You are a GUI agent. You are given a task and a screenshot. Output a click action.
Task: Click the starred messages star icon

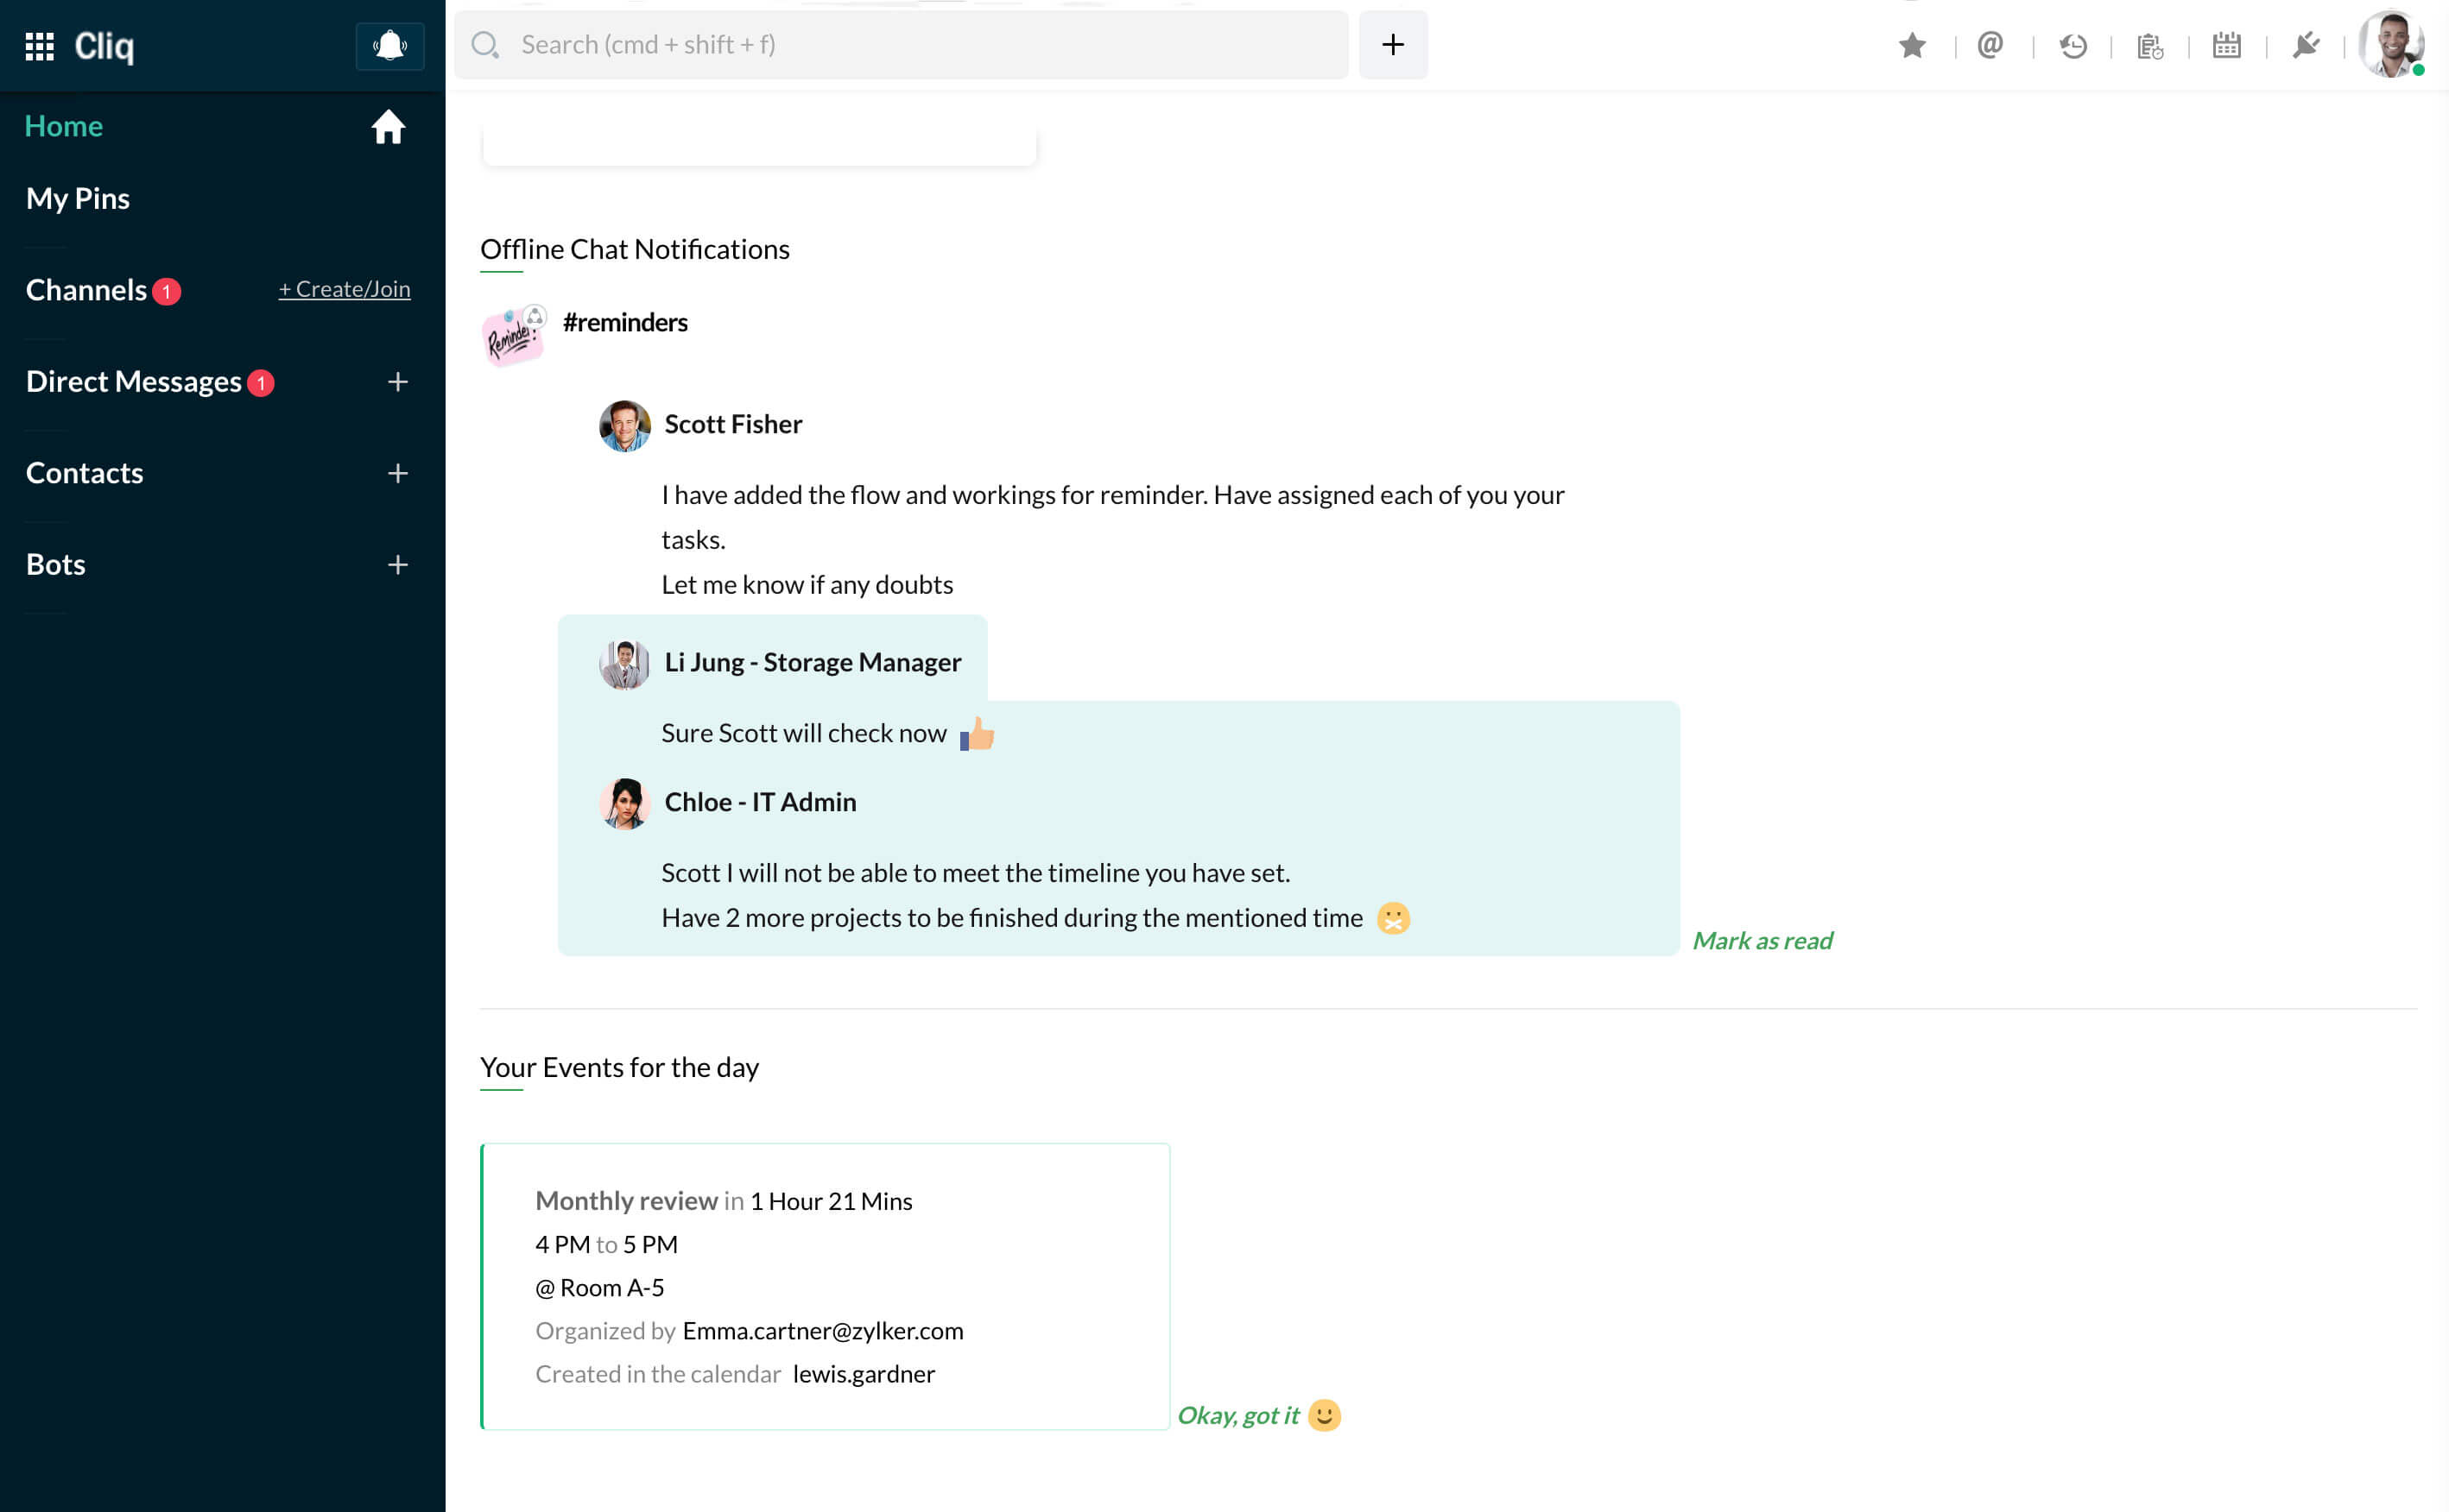click(x=1912, y=46)
